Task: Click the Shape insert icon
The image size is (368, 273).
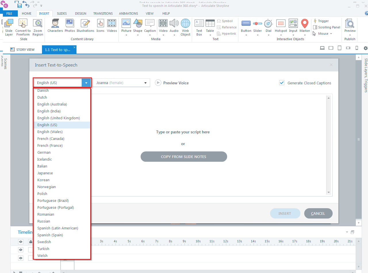Action: pos(138,23)
